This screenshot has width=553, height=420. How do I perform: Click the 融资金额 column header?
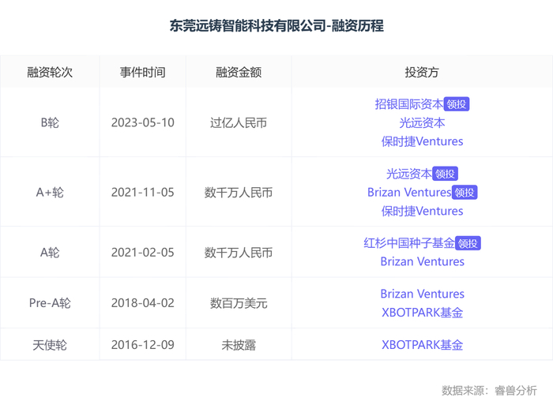239,72
